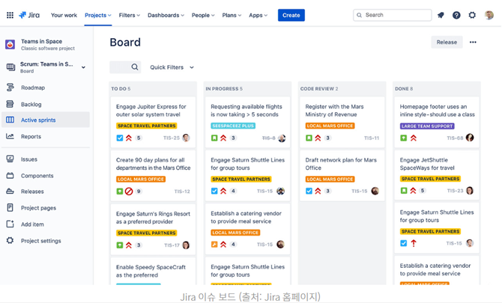Image resolution: width=502 pixels, height=303 pixels.
Task: Open the user profile avatar
Action: tap(489, 15)
